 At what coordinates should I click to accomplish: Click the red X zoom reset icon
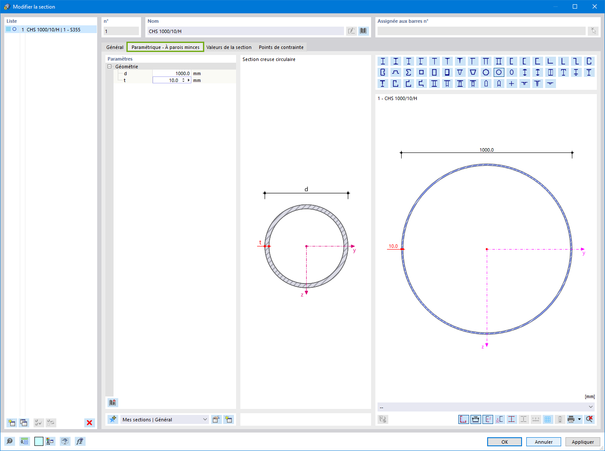point(589,419)
